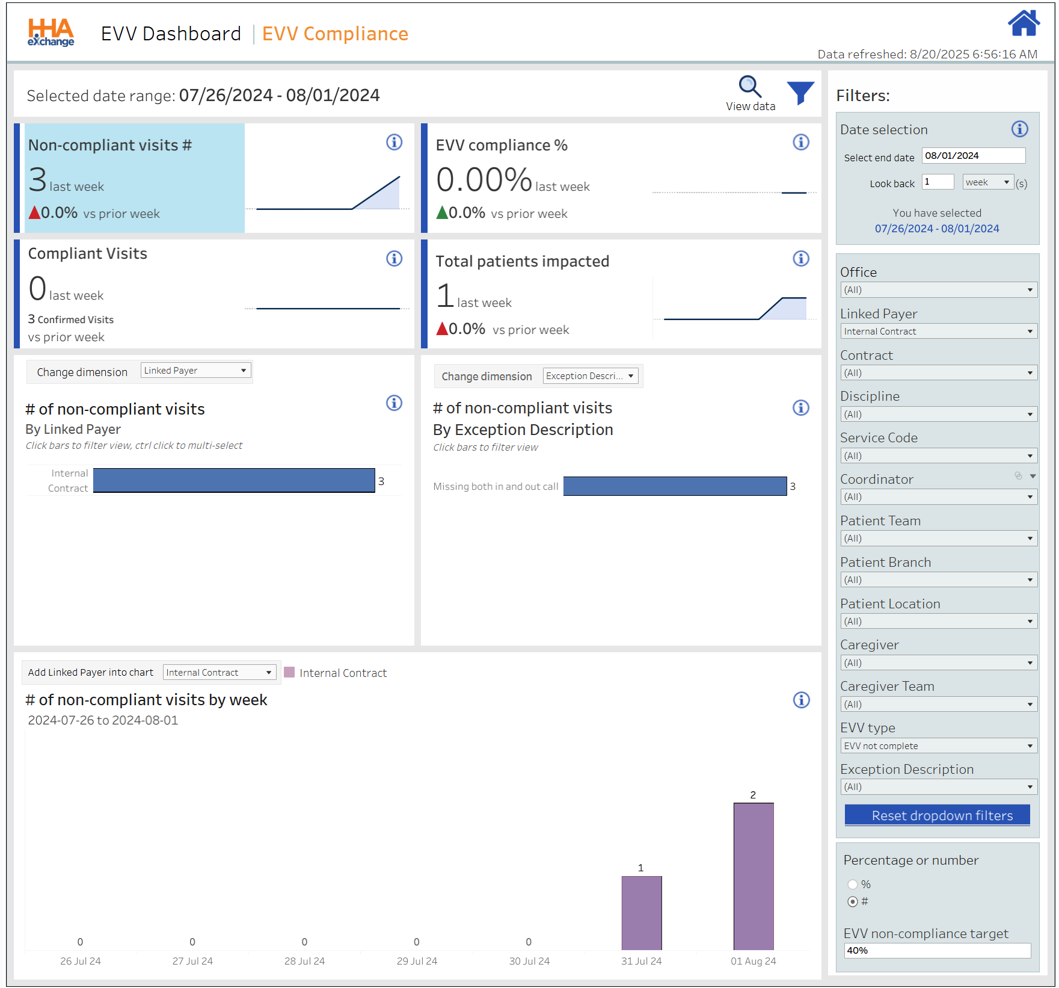Select the % radio button
The image size is (1059, 988).
click(852, 885)
